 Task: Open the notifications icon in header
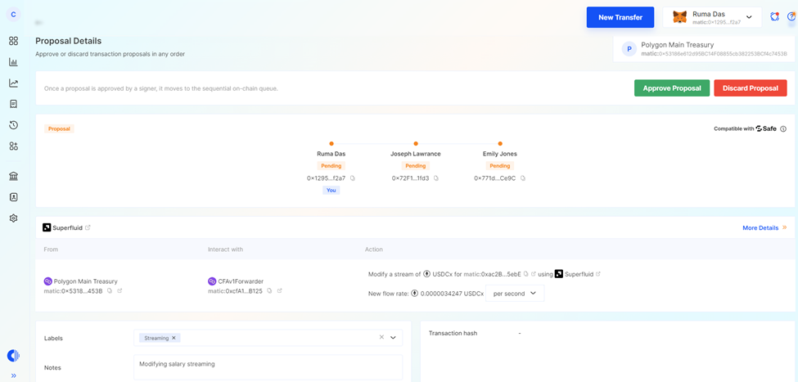(774, 16)
